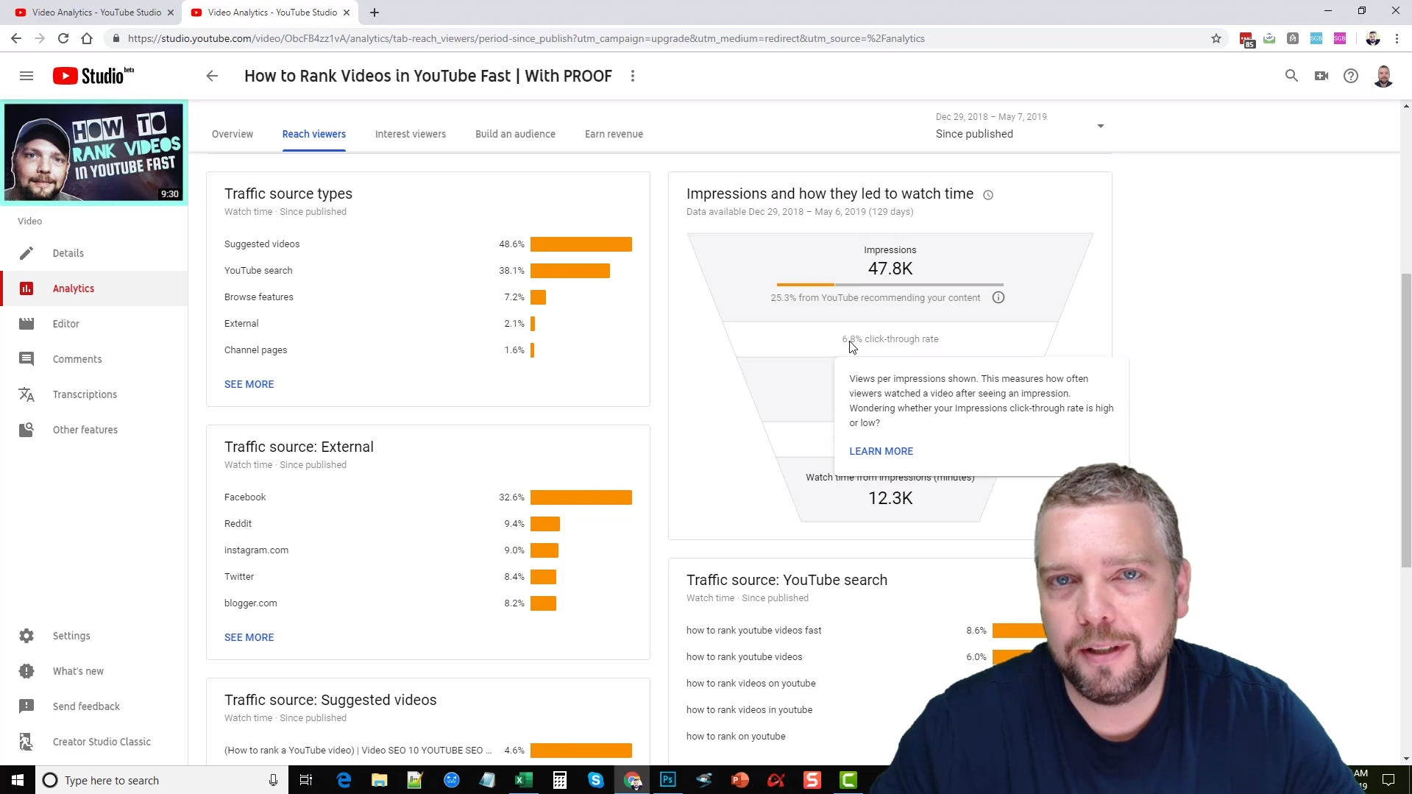Open the help question mark icon
The image size is (1412, 794).
tap(1351, 76)
